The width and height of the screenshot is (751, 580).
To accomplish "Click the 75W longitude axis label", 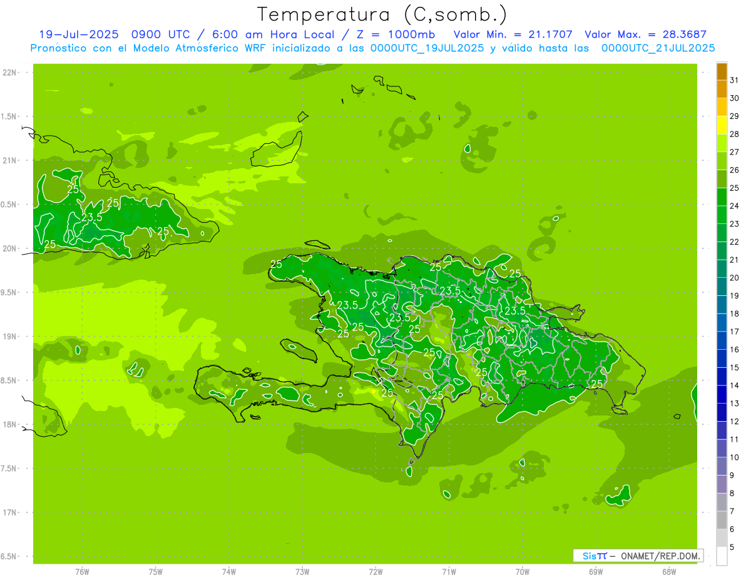I will tap(156, 572).
